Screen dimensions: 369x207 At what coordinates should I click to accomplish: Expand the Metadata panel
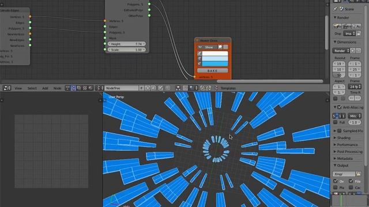(x=335, y=159)
